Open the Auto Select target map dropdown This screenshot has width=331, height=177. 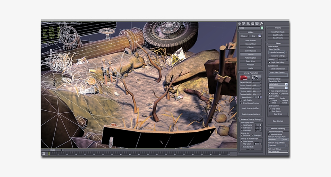point(278,84)
